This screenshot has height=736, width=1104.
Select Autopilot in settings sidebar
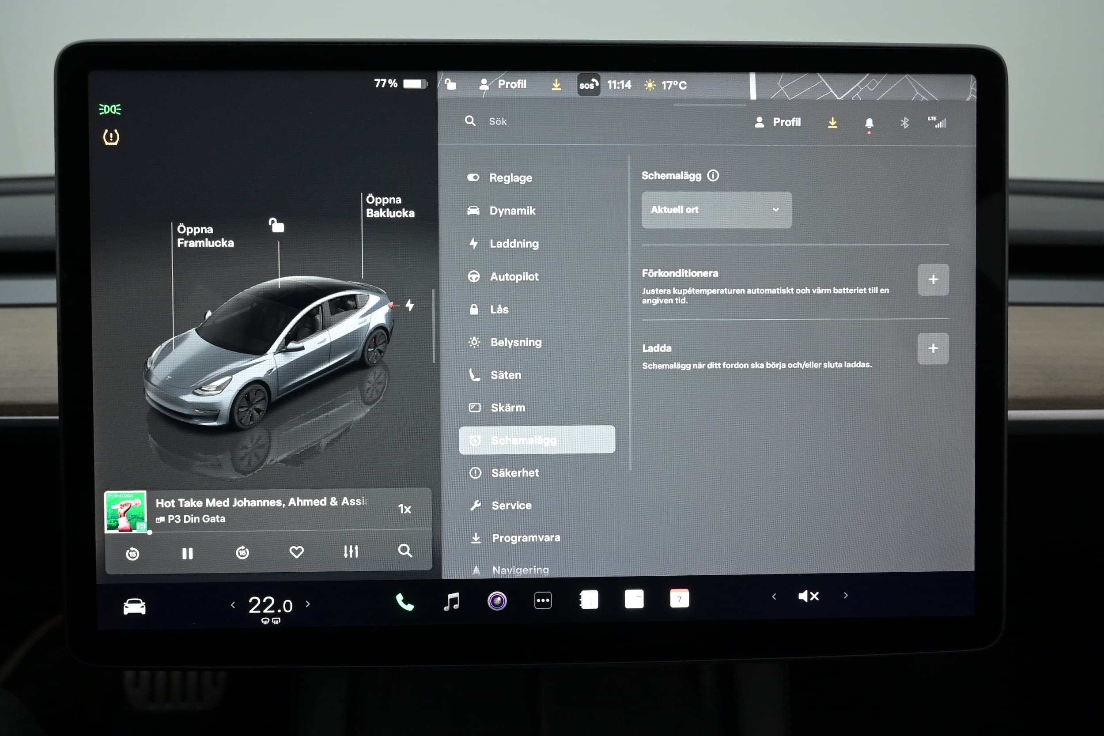tap(514, 276)
